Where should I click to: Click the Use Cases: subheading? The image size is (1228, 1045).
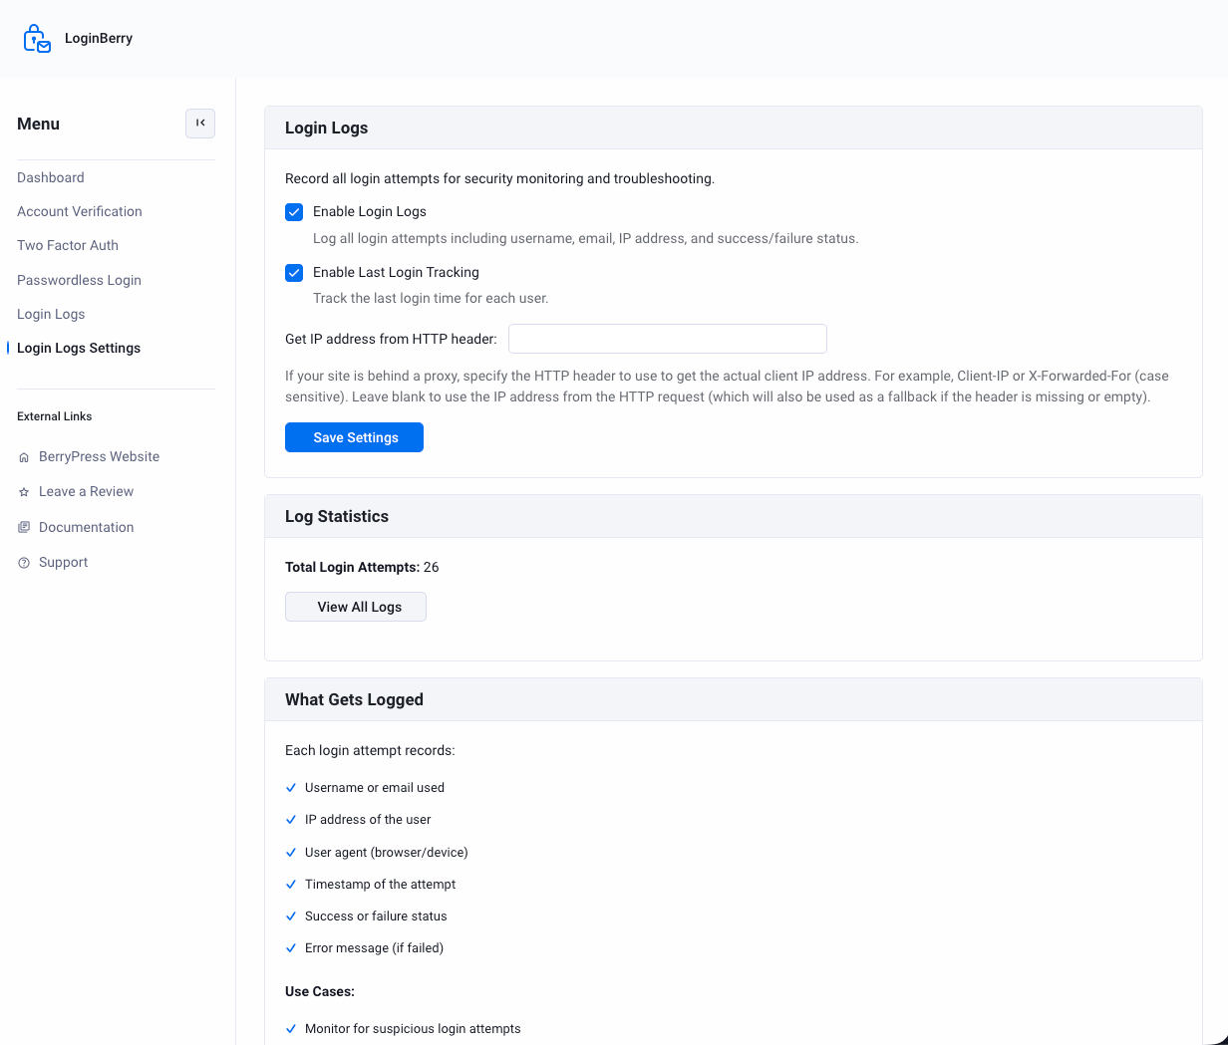pyautogui.click(x=320, y=992)
